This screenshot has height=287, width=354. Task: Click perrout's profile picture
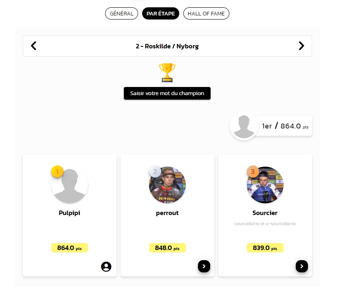click(x=167, y=185)
